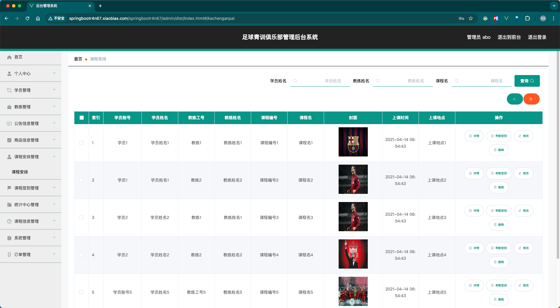The width and height of the screenshot is (560, 308).
Task: Click the password key icon in address bar
Action: (x=461, y=18)
